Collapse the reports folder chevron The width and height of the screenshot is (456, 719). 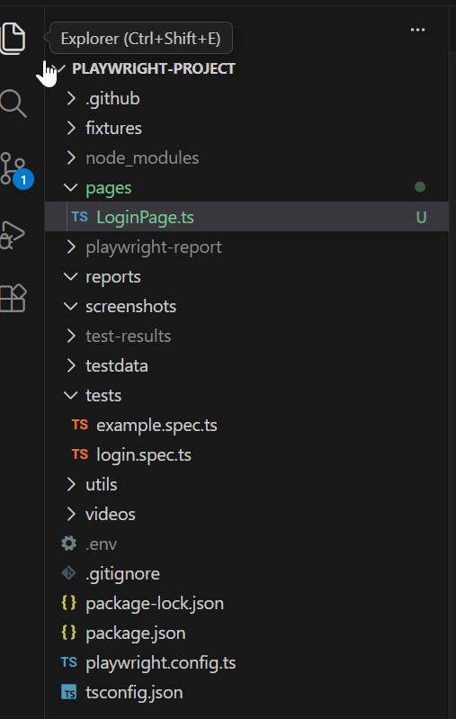click(x=70, y=276)
